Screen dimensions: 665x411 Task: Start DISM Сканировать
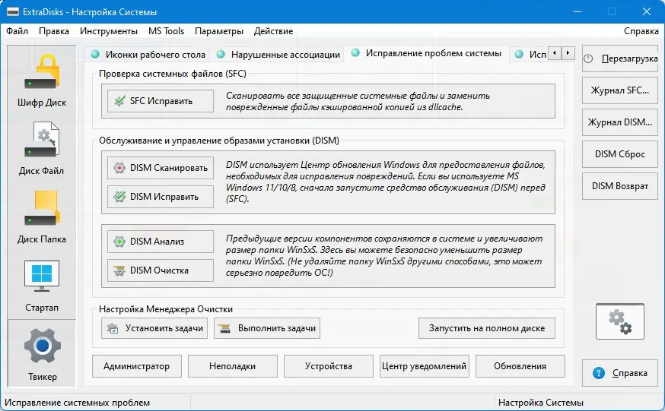161,168
